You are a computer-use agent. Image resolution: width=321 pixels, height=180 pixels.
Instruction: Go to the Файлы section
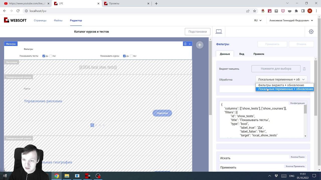click(58, 20)
